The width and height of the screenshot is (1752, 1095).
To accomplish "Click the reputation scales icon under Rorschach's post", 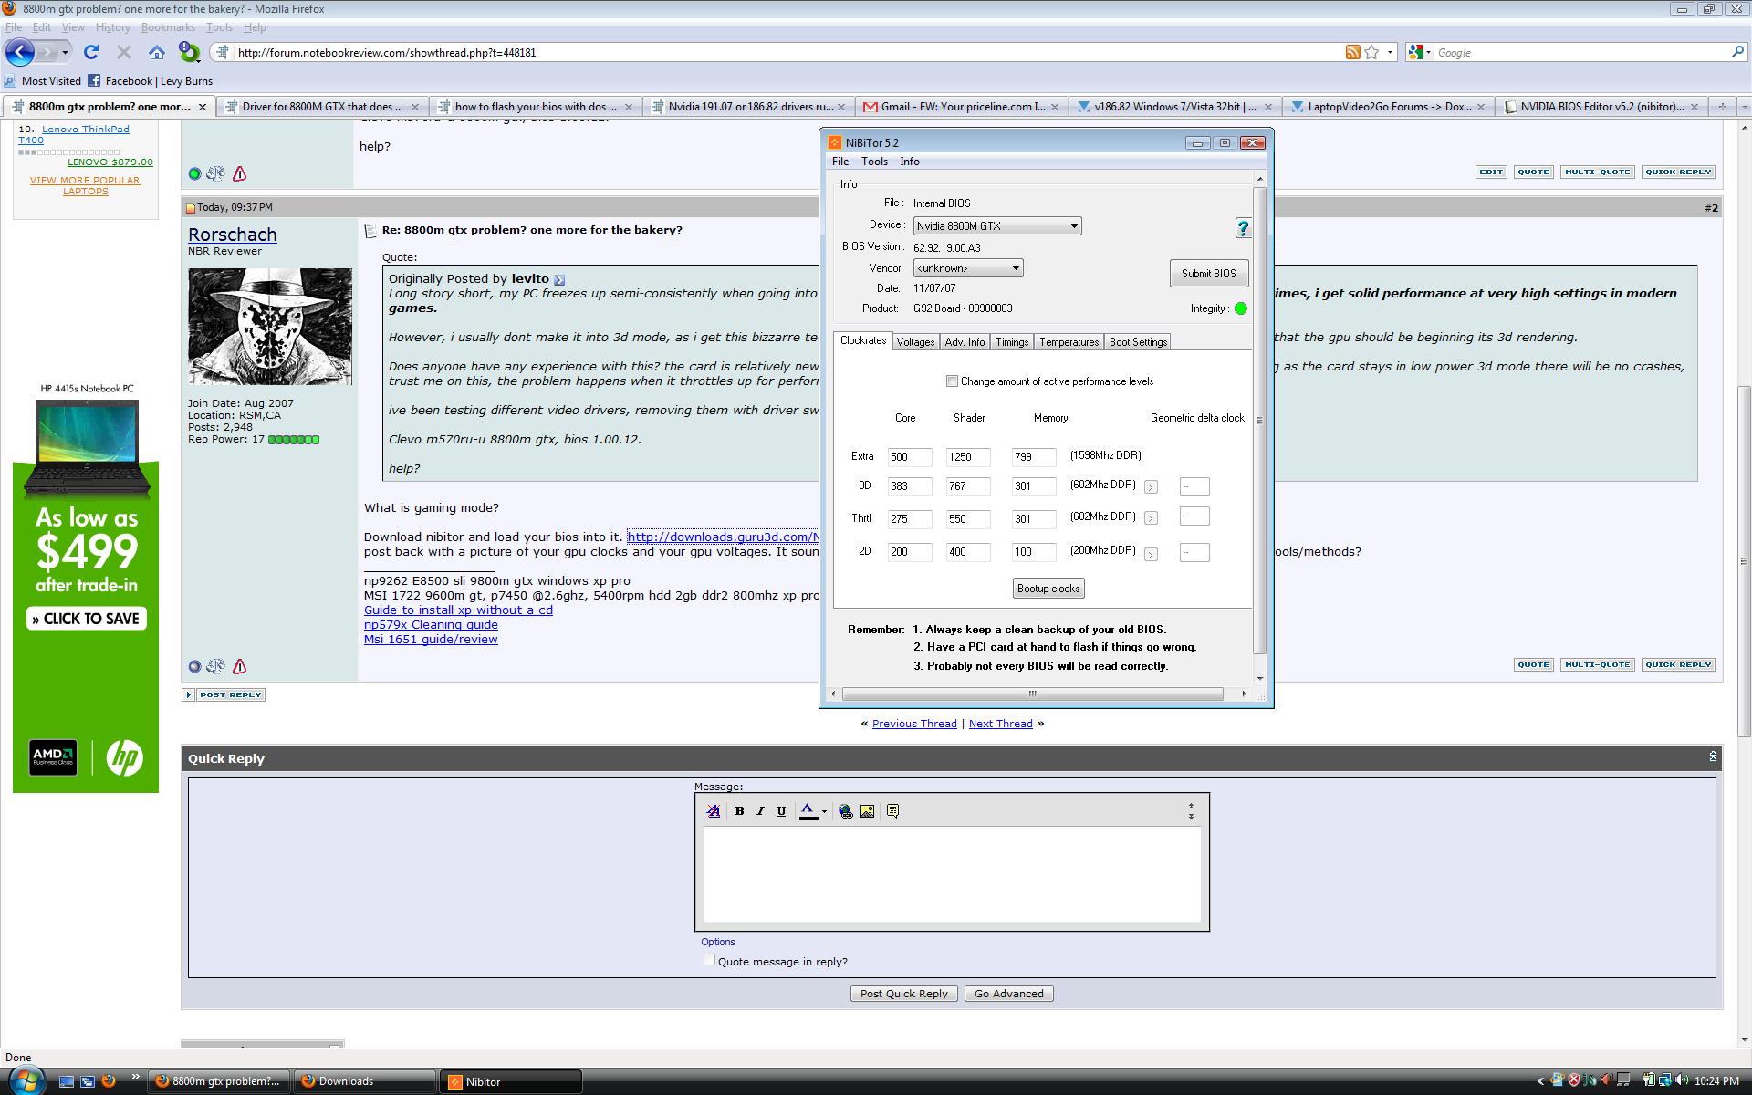I will [215, 666].
